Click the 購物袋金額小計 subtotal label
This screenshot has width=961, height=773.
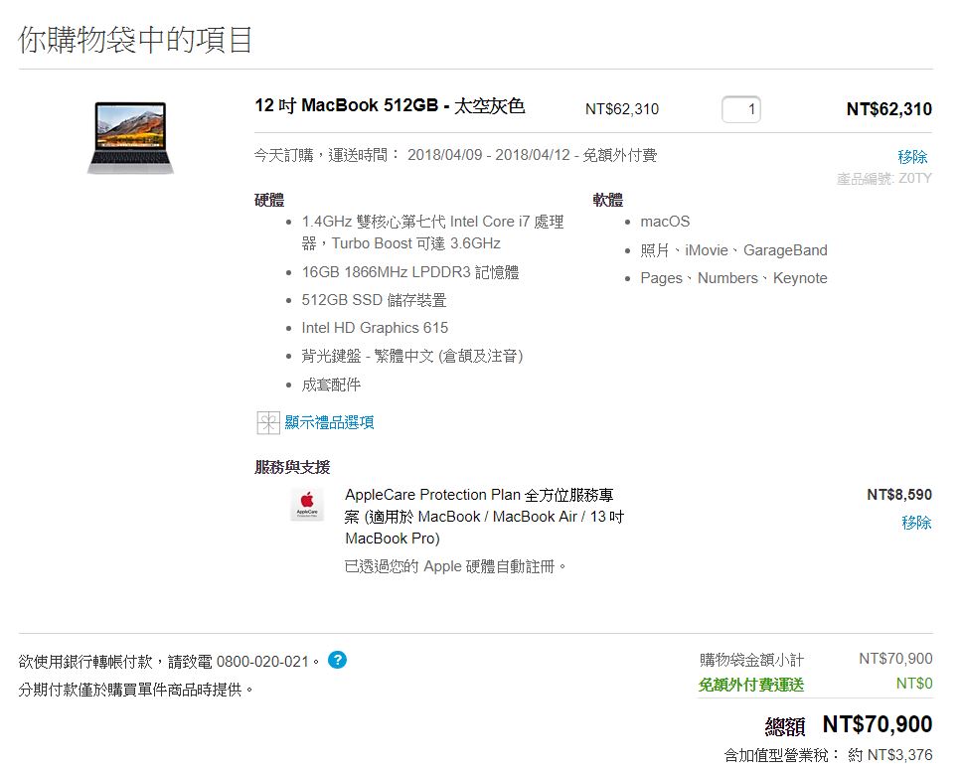(x=751, y=660)
